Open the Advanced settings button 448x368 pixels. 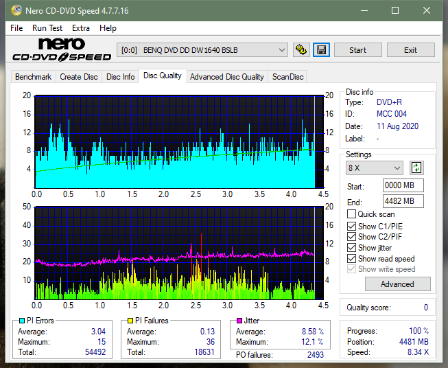point(397,284)
